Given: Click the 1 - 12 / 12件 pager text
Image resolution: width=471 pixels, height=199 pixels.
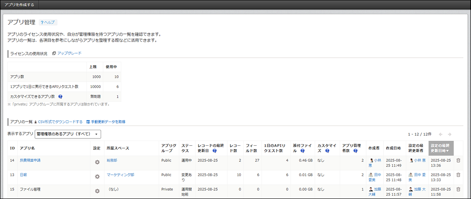Looking at the screenshot, I should click(419, 134).
